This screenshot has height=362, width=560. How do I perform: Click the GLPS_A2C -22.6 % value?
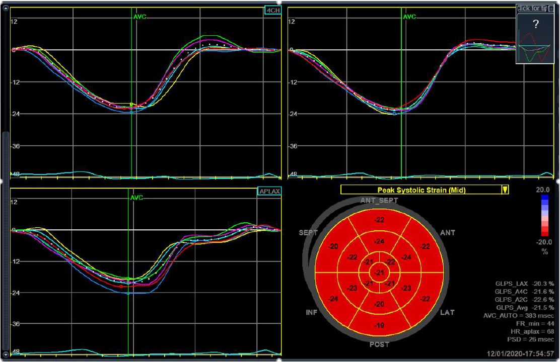[525, 300]
